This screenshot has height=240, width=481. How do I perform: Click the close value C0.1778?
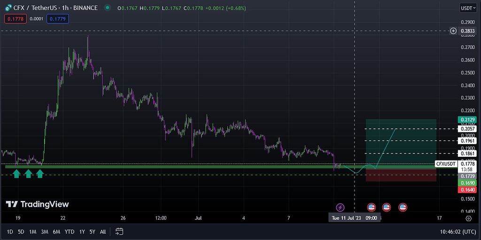pos(193,8)
